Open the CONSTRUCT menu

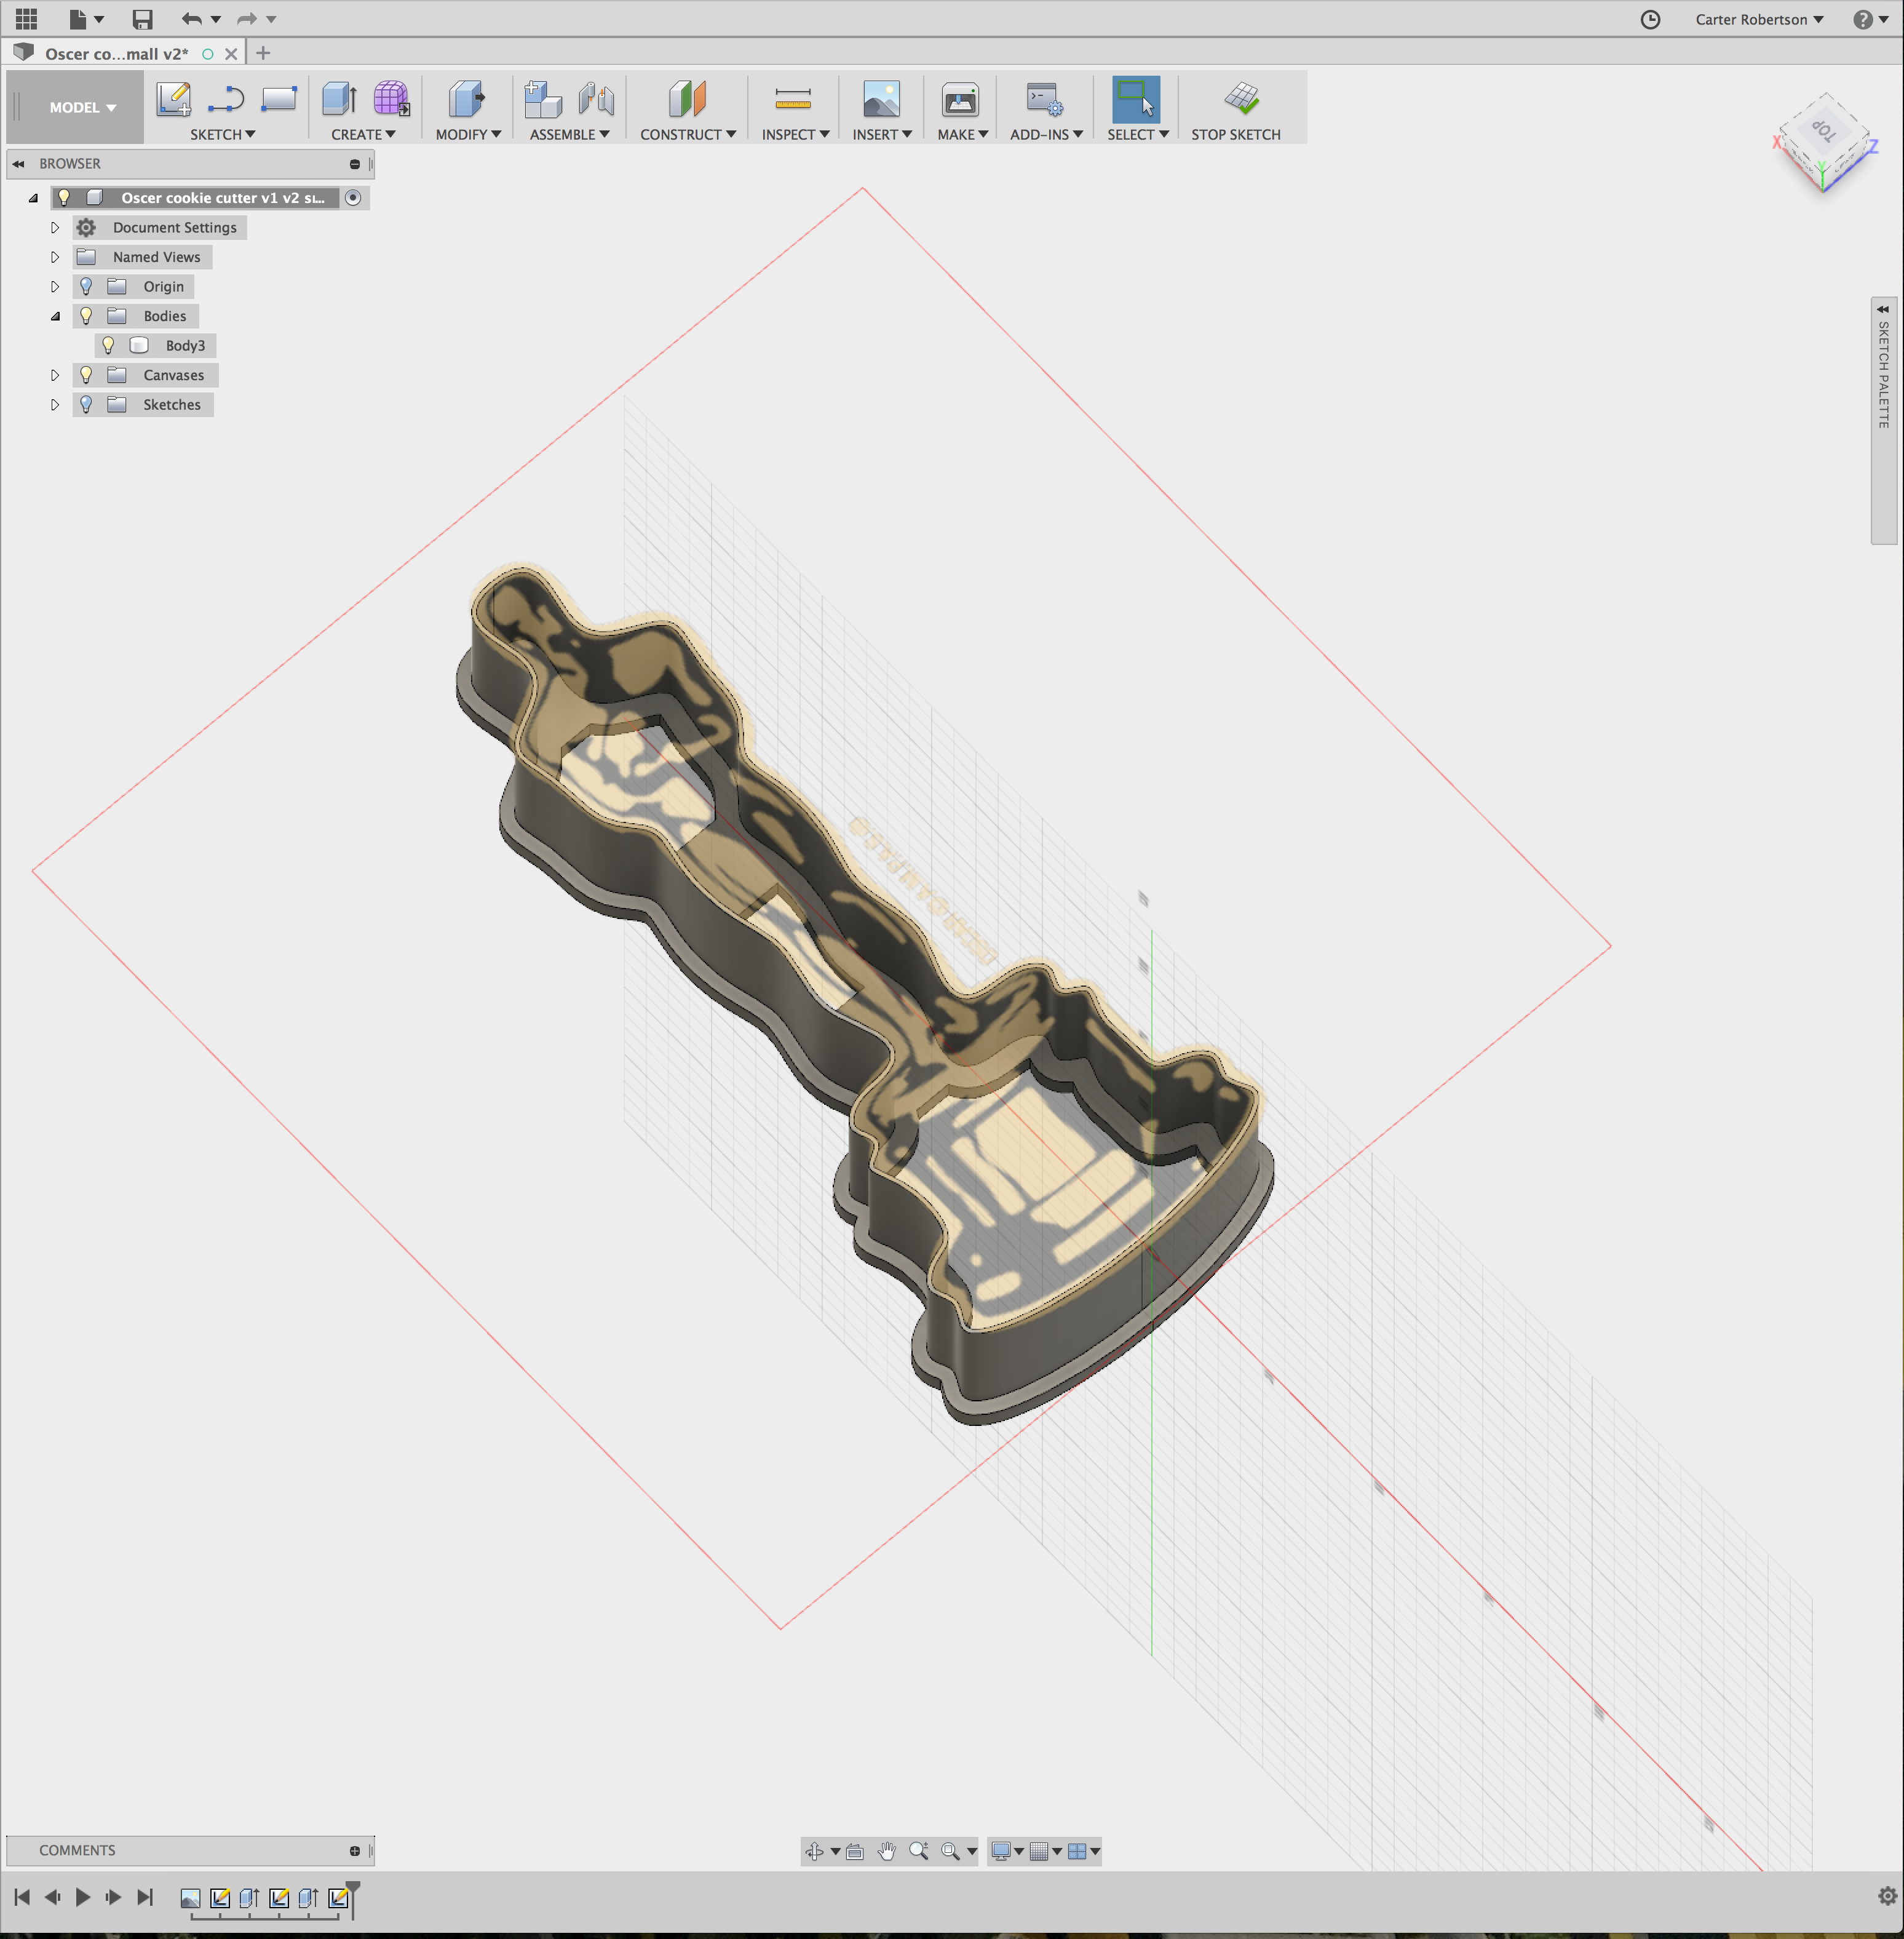[688, 134]
